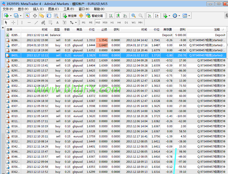Open the 文件(F) menu
This screenshot has width=228, height=174.
point(8,9)
